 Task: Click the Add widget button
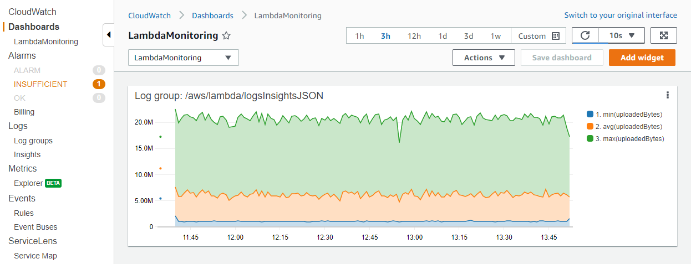642,58
